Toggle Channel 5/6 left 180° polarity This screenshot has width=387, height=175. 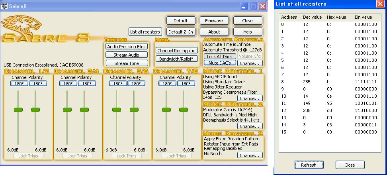118,84
